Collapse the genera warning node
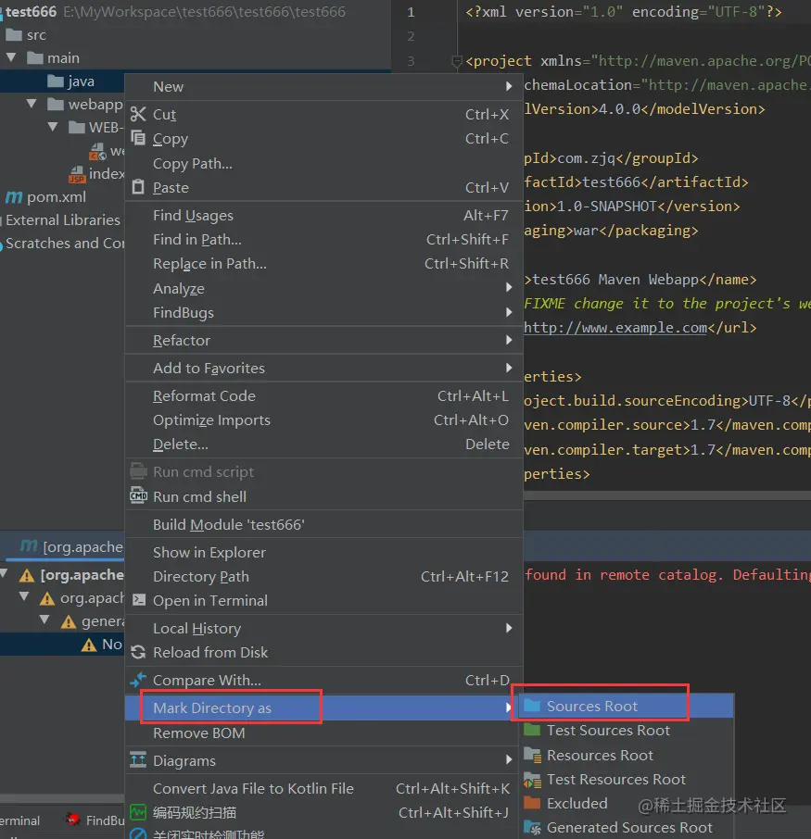 coord(45,620)
